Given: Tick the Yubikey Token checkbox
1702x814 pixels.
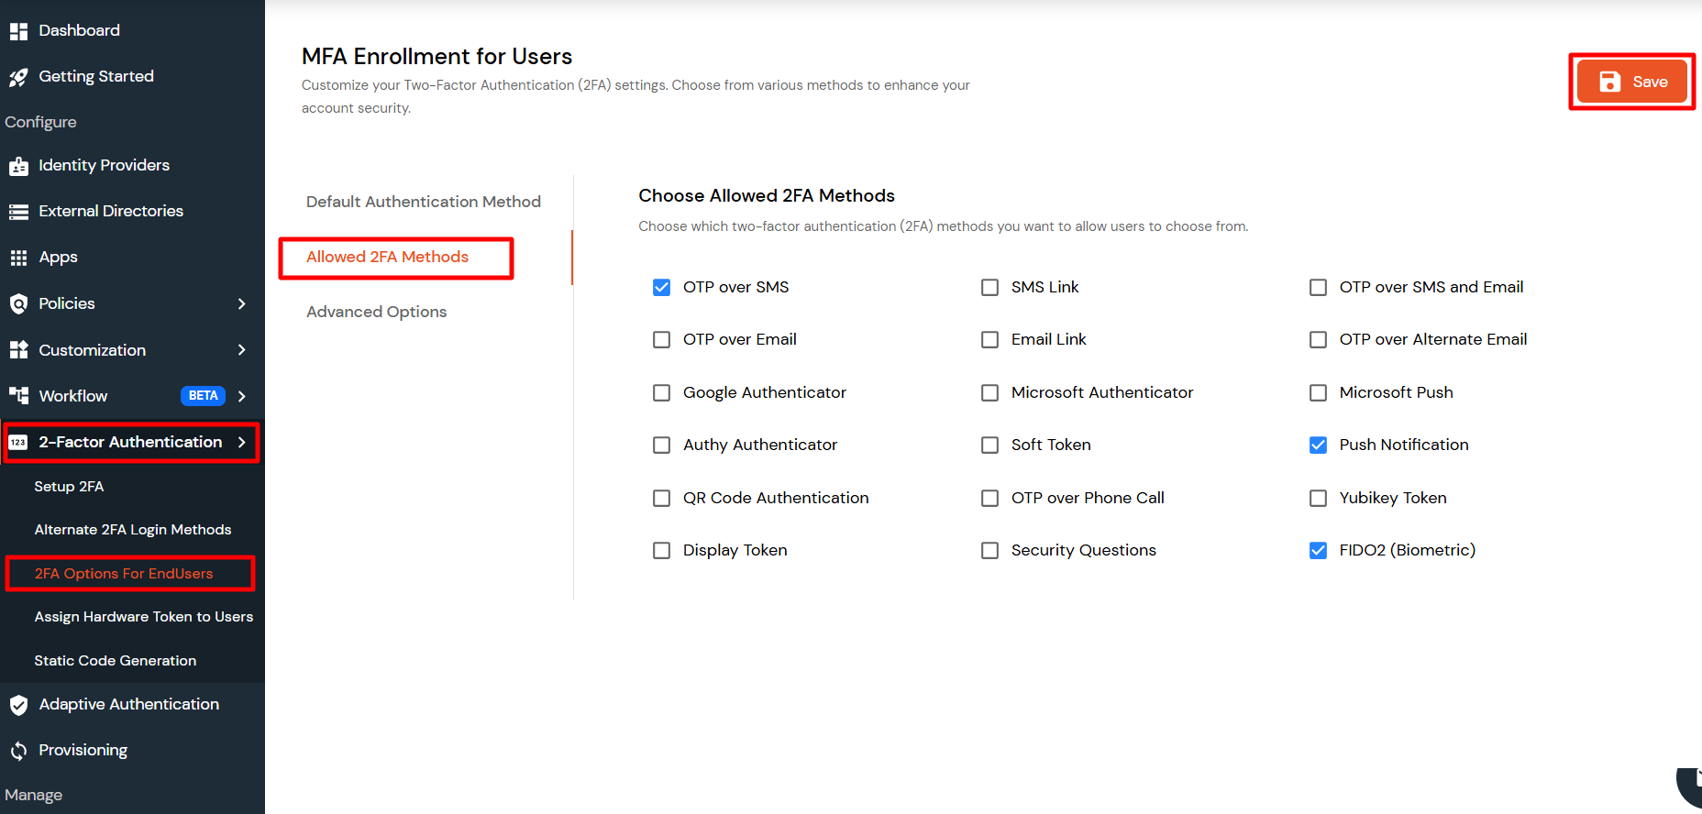Looking at the screenshot, I should click(1318, 499).
